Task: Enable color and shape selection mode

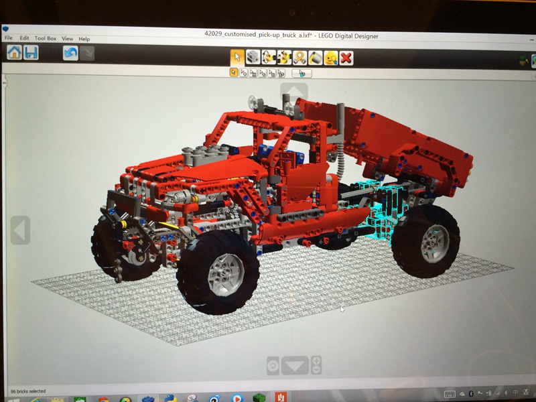Action: coord(281,73)
